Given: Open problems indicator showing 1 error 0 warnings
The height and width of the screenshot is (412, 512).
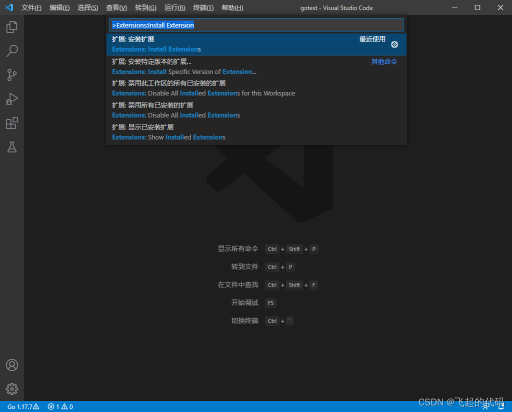Looking at the screenshot, I should tap(60, 407).
